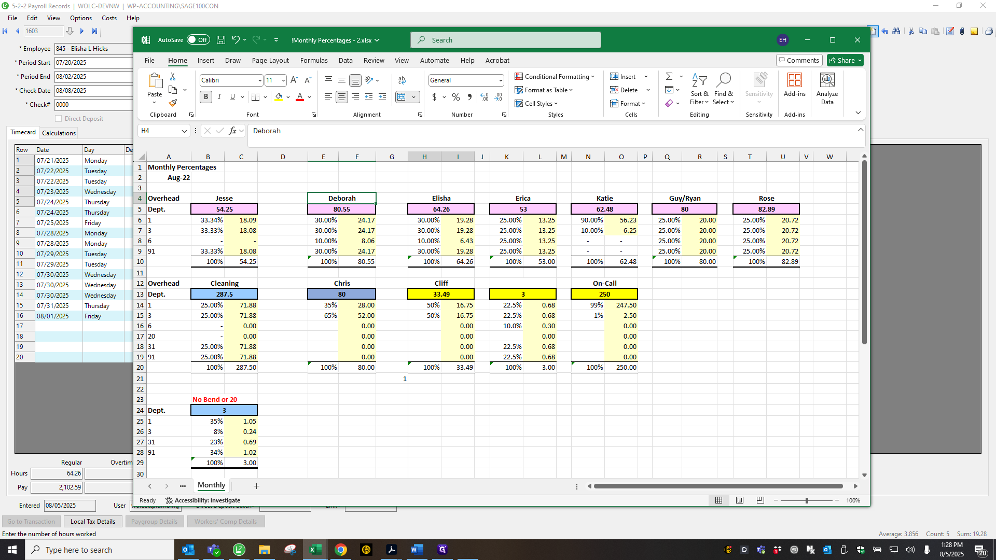The image size is (996, 560).
Task: Open the Formulas ribbon tab
Action: coord(314,61)
